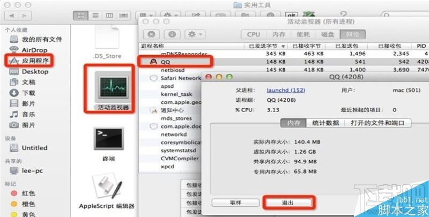The height and width of the screenshot is (217, 429).
Task: Switch to the 网络 tab
Action: tap(353, 34)
